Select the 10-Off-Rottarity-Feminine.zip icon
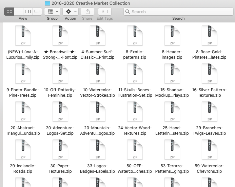 60,74
